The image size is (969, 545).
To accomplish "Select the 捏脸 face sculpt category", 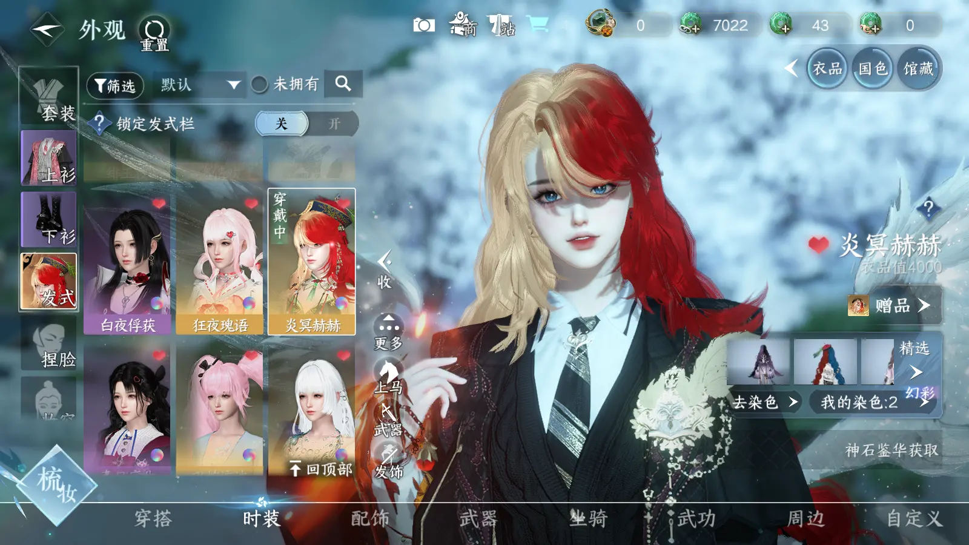I will coord(49,343).
